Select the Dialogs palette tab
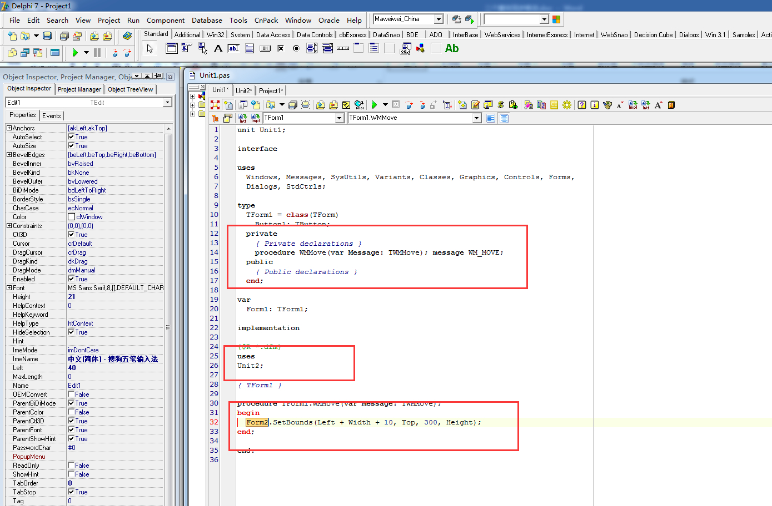This screenshot has height=506, width=772. click(689, 34)
